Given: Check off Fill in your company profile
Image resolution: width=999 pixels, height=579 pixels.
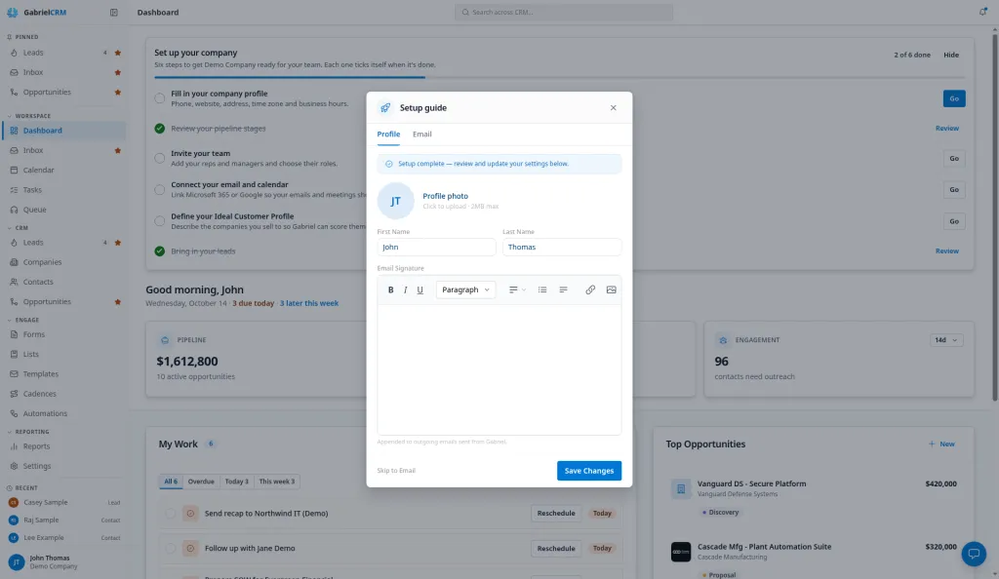Looking at the screenshot, I should pos(159,98).
